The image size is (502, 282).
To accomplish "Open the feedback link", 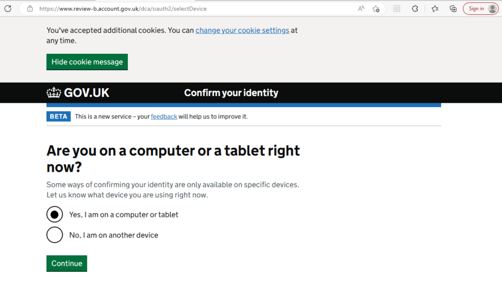I will [164, 117].
